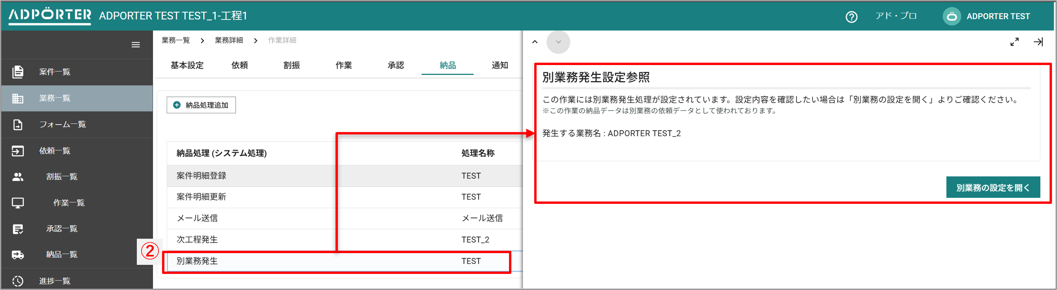Viewport: 1057px width, 290px height.
Task: Click 業務詳細 in the breadcrumb
Action: click(x=229, y=41)
